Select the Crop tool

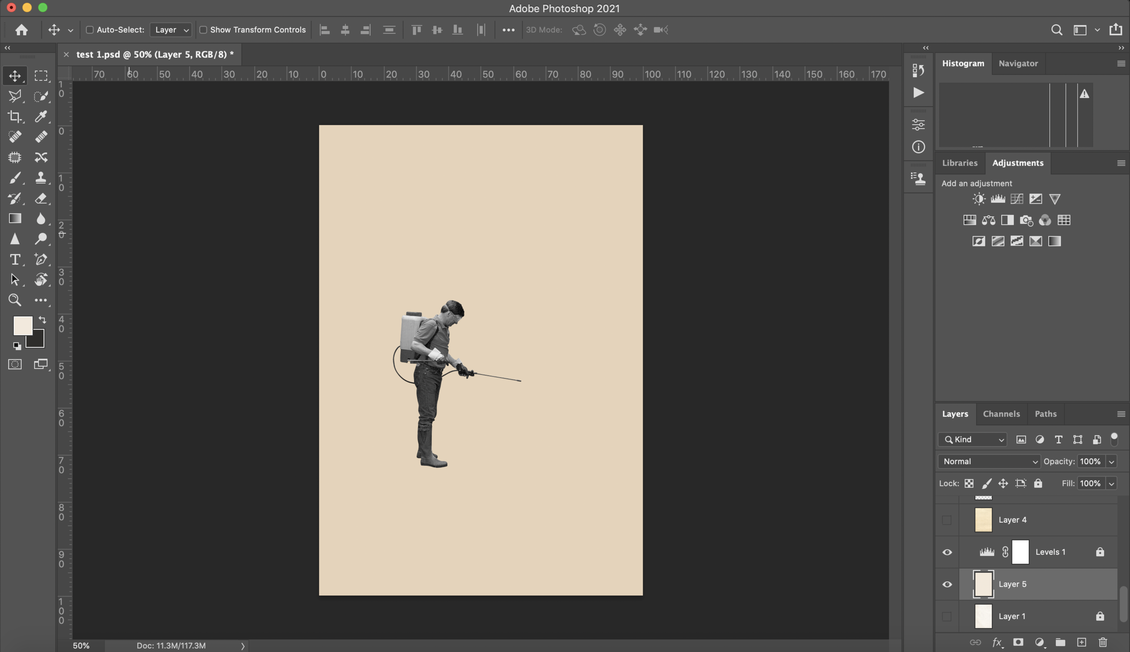point(14,116)
